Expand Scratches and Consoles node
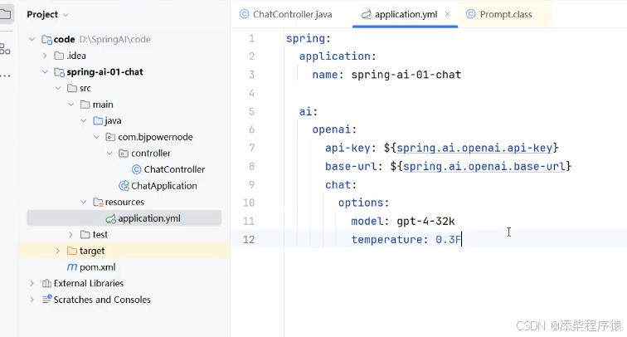 tap(32, 300)
